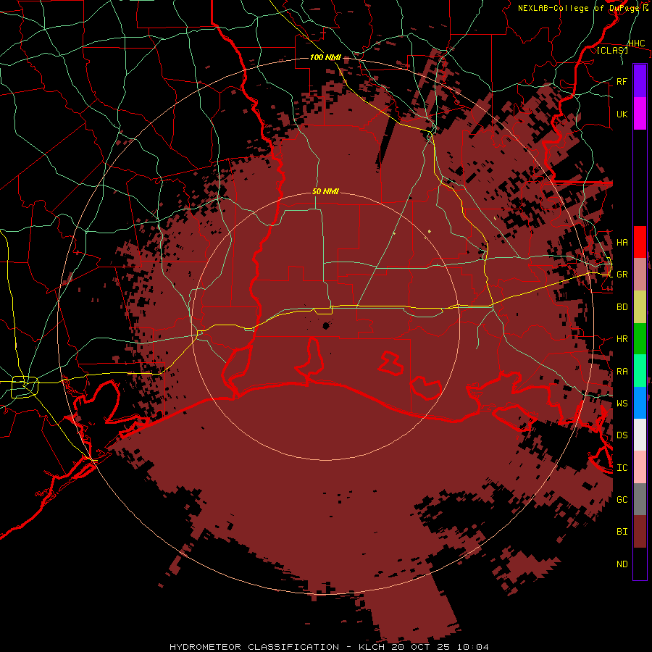Click the black ND legend color swatch
Screen dimensions: 652x652
tap(640, 564)
